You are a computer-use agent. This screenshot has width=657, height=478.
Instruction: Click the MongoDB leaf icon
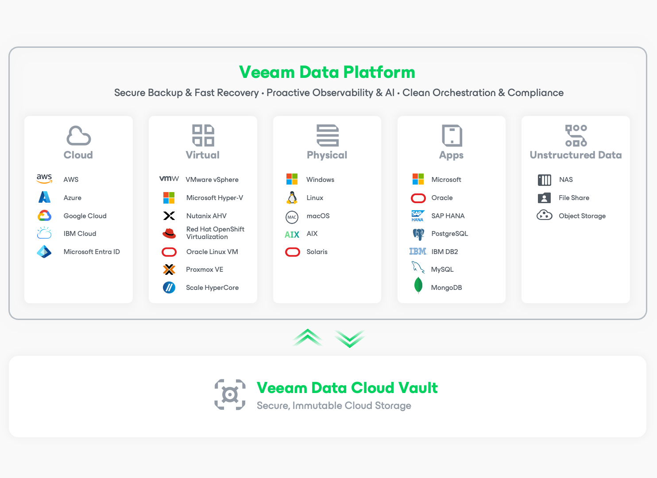click(x=418, y=286)
